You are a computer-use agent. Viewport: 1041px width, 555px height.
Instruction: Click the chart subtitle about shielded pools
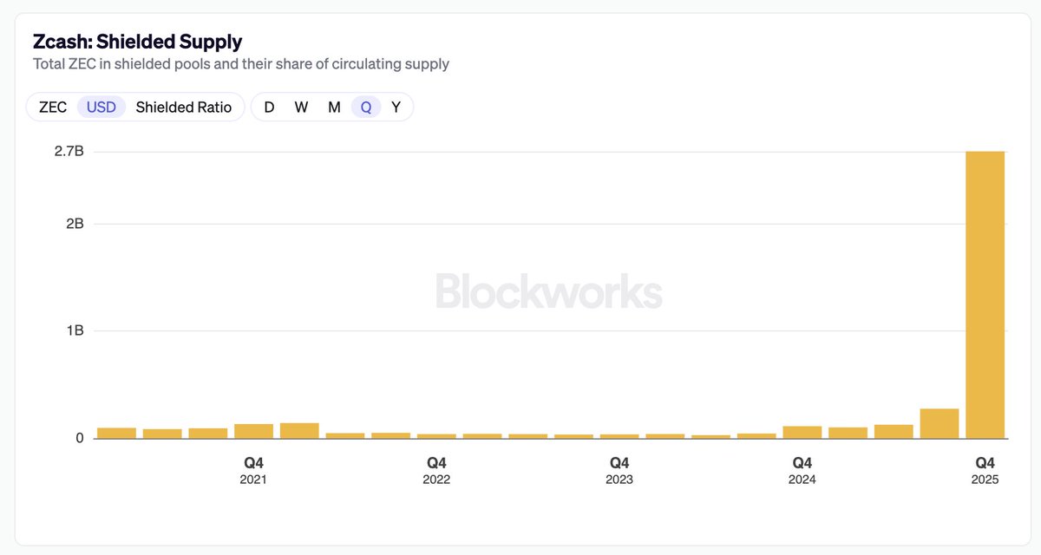click(241, 64)
